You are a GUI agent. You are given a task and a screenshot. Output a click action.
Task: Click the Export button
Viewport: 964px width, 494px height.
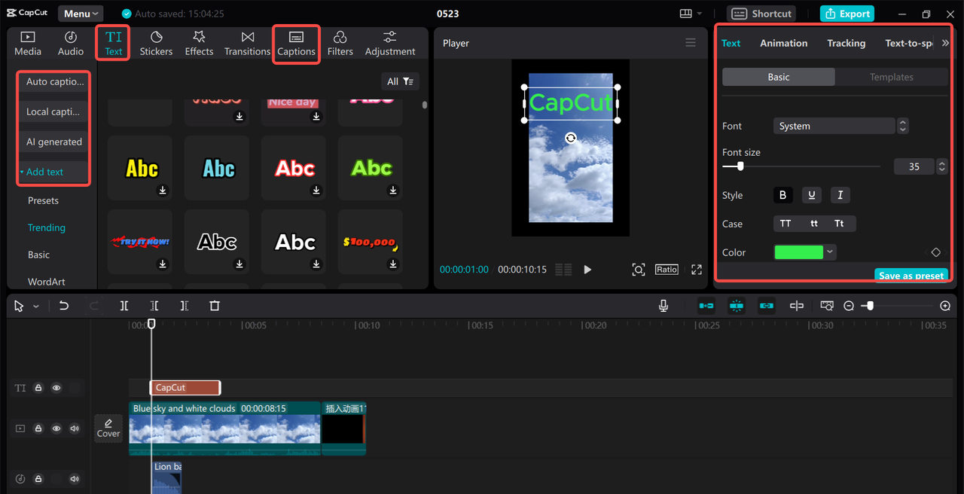click(x=847, y=14)
